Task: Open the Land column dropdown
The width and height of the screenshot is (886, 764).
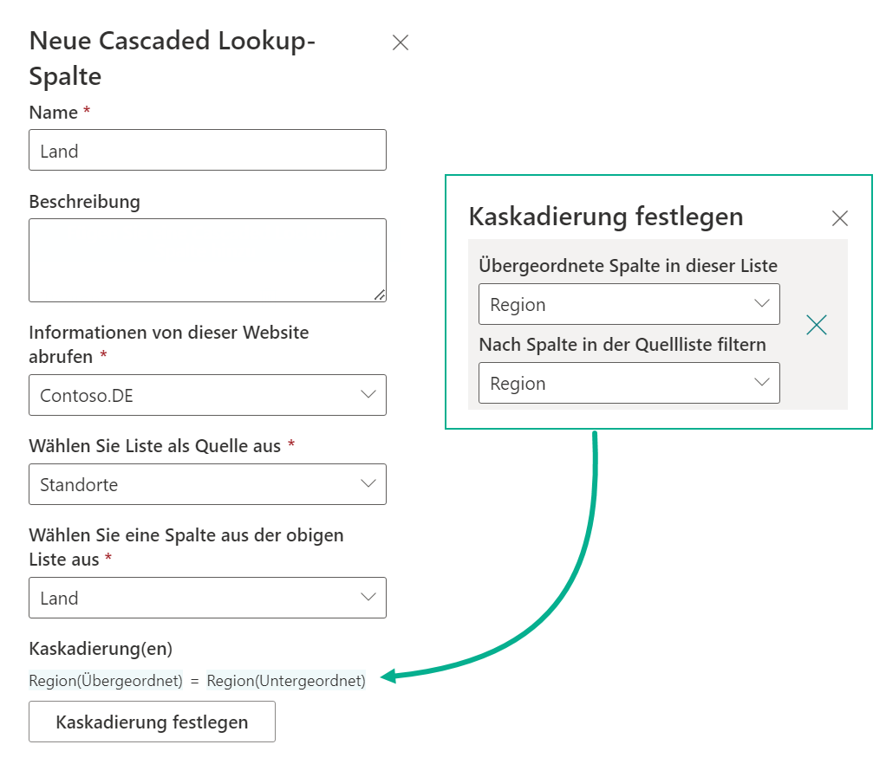Action: (x=207, y=598)
